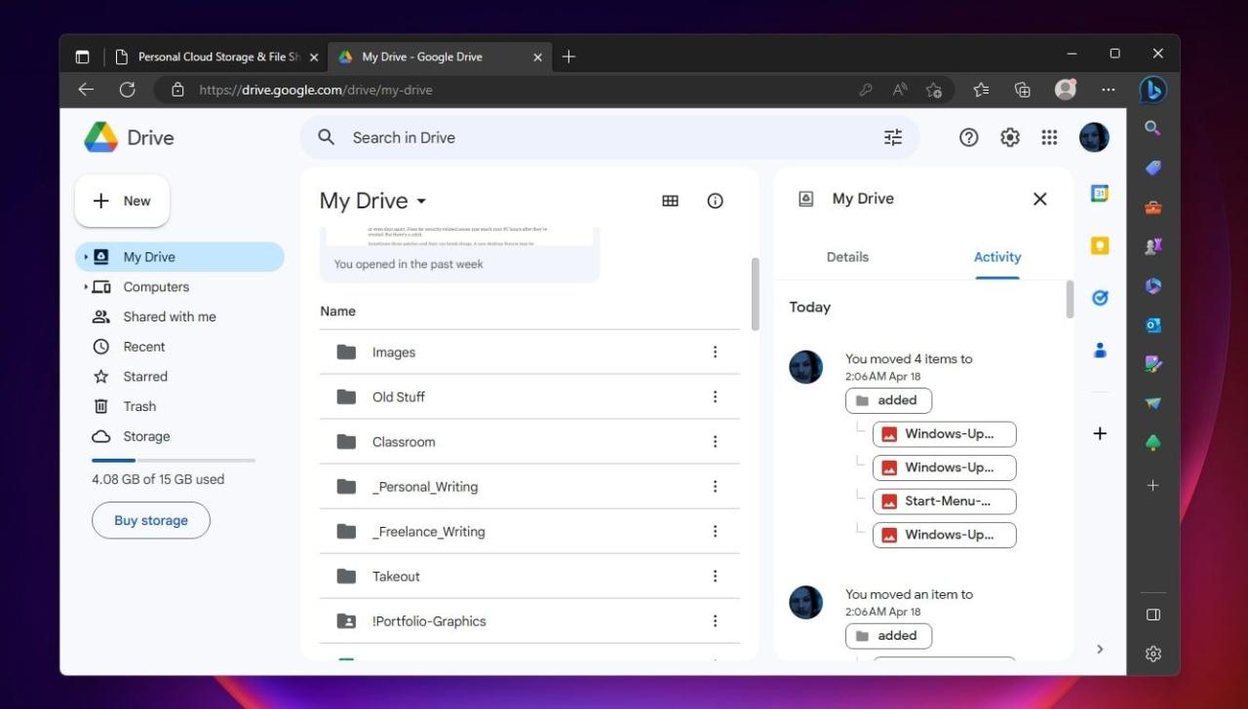Refresh the Drive page

(x=127, y=90)
